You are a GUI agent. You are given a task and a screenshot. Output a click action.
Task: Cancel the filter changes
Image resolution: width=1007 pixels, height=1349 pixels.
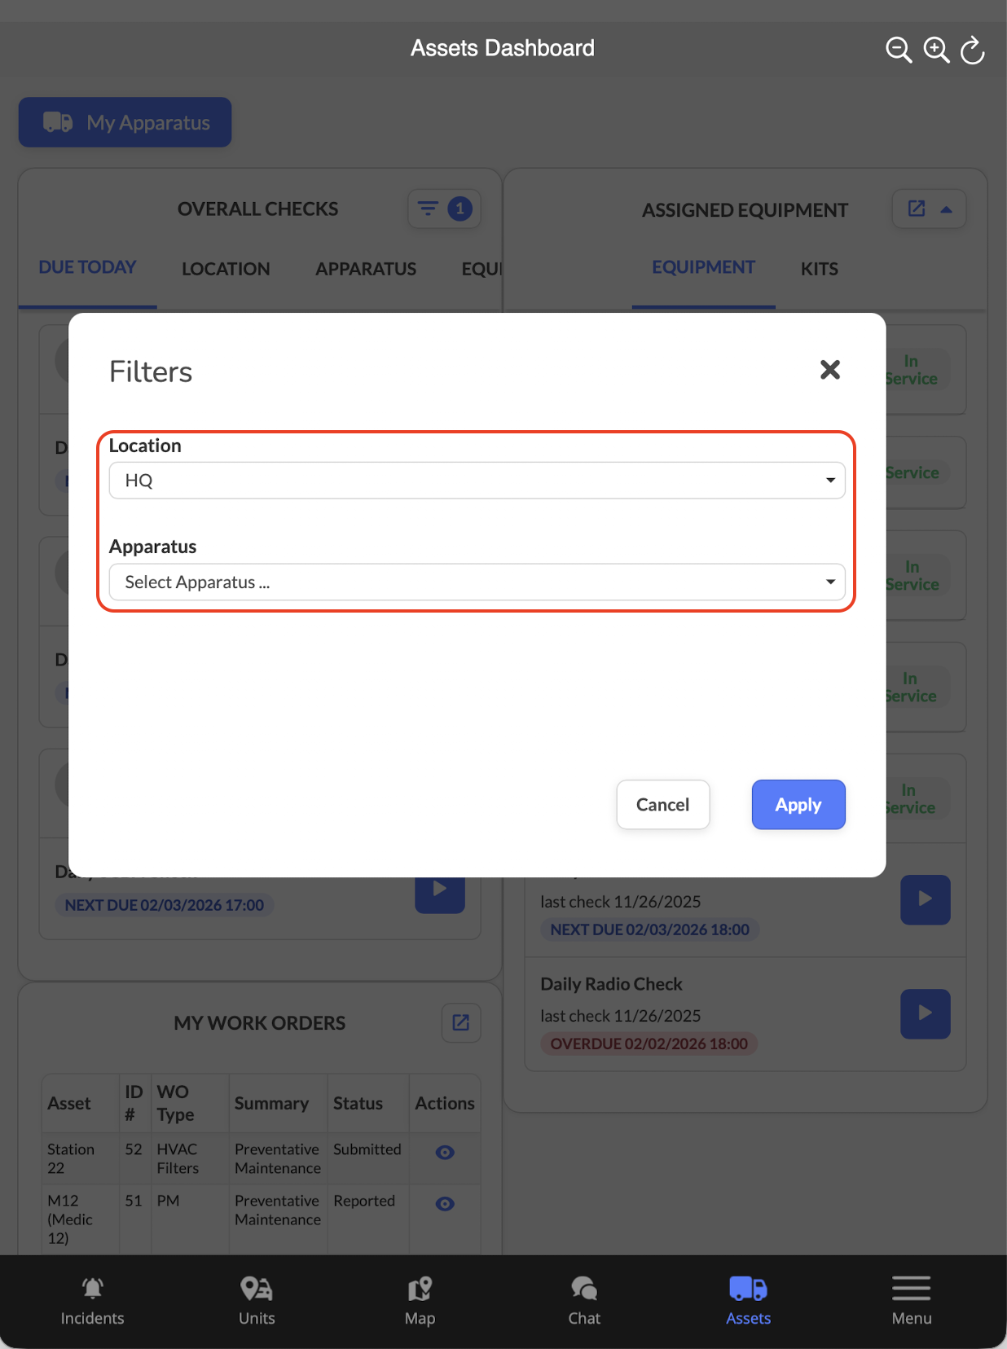point(662,805)
